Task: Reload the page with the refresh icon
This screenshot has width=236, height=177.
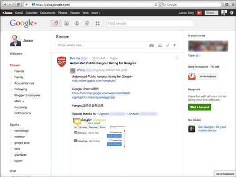Action: click(x=156, y=4)
